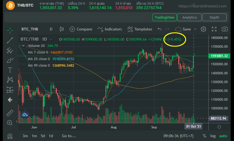Change the D timeframe interval
This screenshot has height=141, width=234.
[51, 29]
